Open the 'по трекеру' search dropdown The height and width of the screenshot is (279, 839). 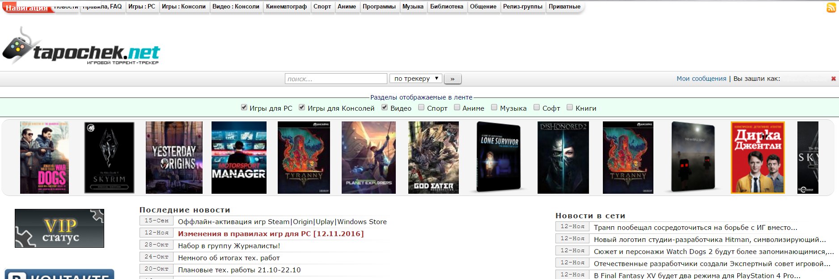(416, 79)
